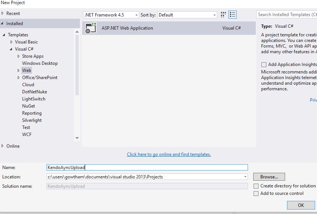317x214 pixels.
Task: Switch to medium icons view
Action: [223, 15]
